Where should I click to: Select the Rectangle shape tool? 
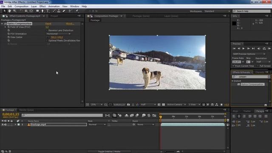[x=37, y=11]
